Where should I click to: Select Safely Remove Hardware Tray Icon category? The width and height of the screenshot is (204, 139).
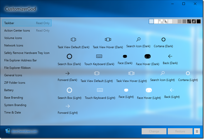27,53
